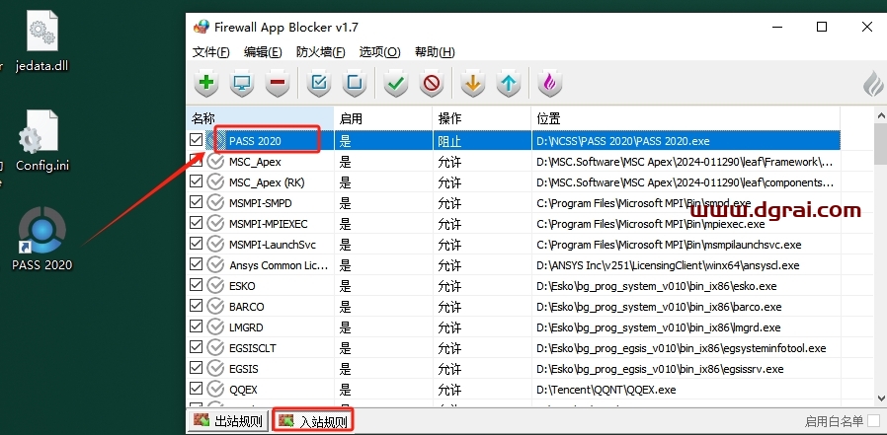Toggle the MSC_Apex (RK) rule checkbox

click(197, 181)
